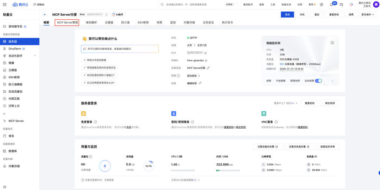This screenshot has width=380, height=190.
Task: Click 设置流量包告警 button
Action: tap(267, 147)
